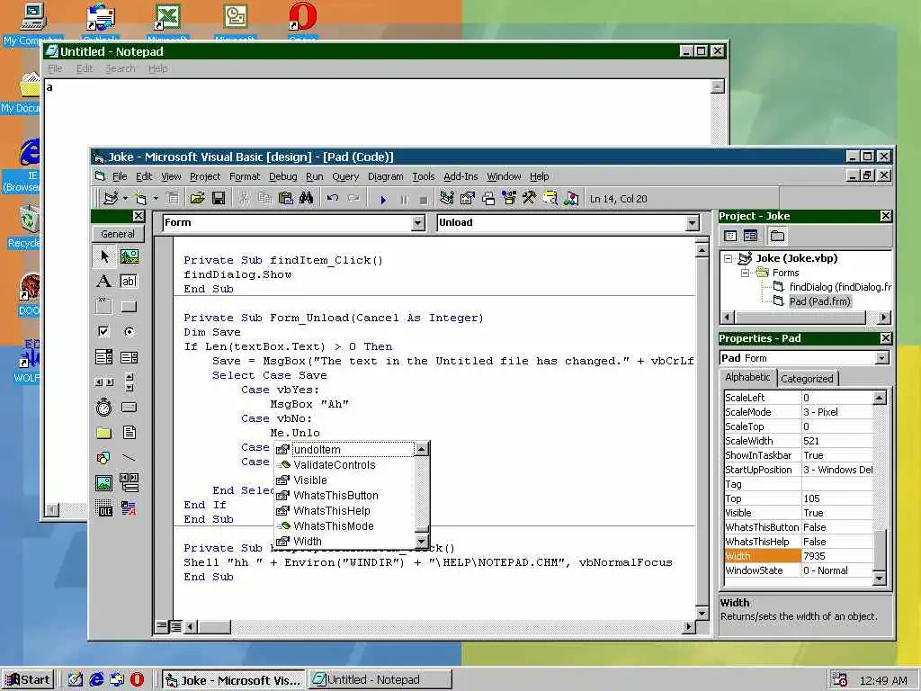Select the CheckBox control in the toolbox
The width and height of the screenshot is (921, 691).
coord(104,331)
